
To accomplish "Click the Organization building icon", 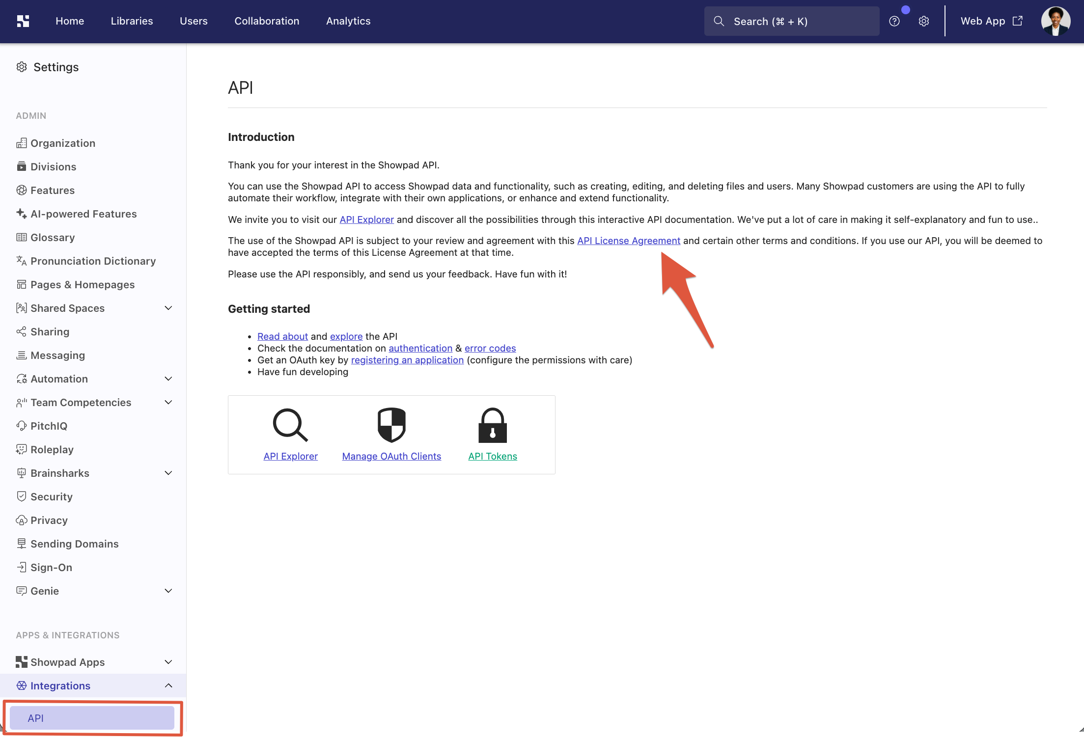I will click(x=21, y=143).
